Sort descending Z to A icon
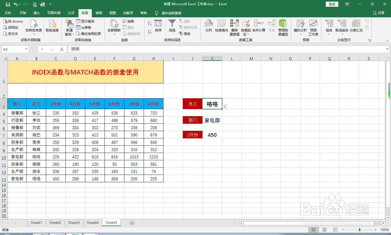This screenshot has height=235, width=391. (150, 31)
